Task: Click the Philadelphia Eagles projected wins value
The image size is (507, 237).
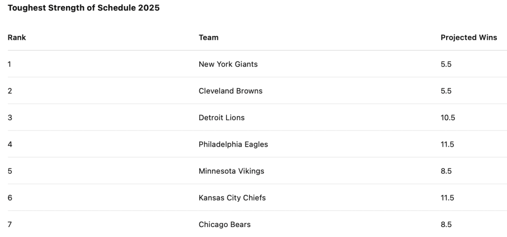Action: [x=447, y=144]
